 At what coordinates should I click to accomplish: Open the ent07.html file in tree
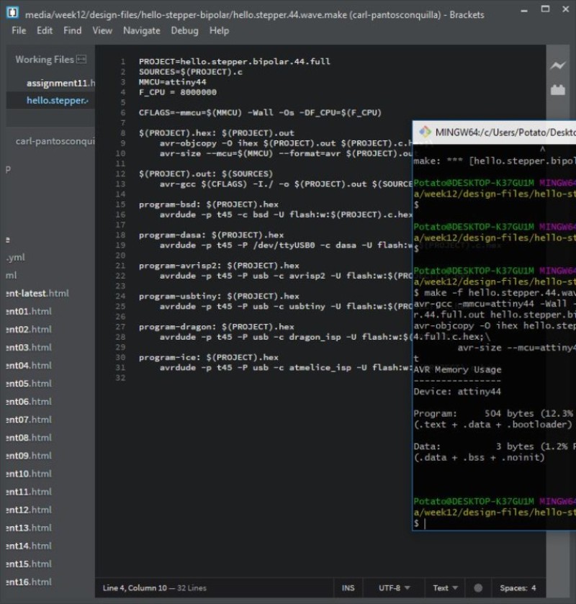coord(29,420)
